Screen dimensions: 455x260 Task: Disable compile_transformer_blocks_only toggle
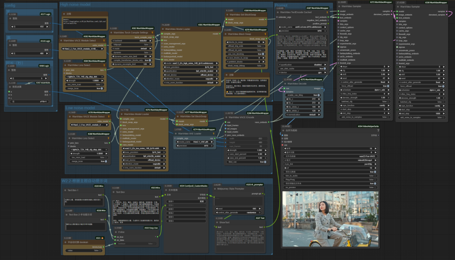[x=132, y=60]
